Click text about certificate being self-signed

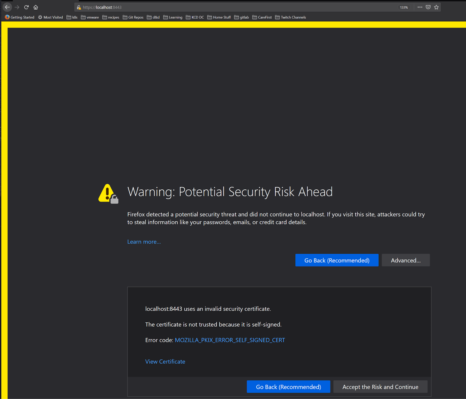coord(213,325)
